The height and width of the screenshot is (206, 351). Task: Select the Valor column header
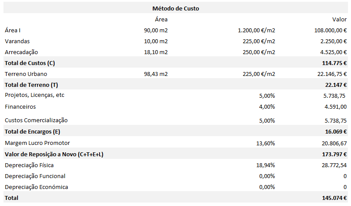point(339,19)
